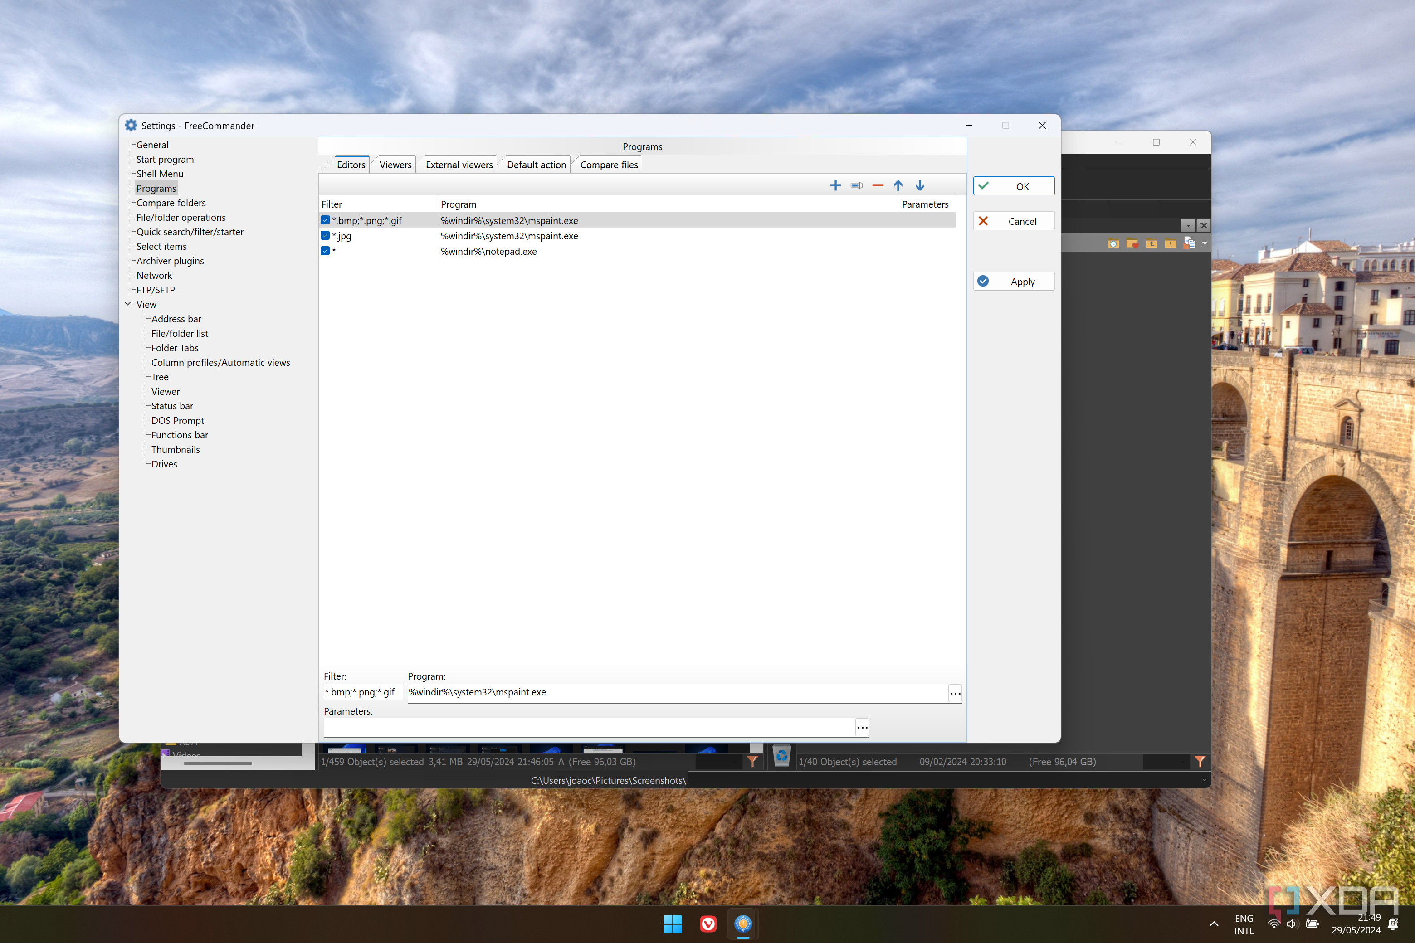
Task: Go to parent folder icon in main window
Action: pyautogui.click(x=1151, y=243)
